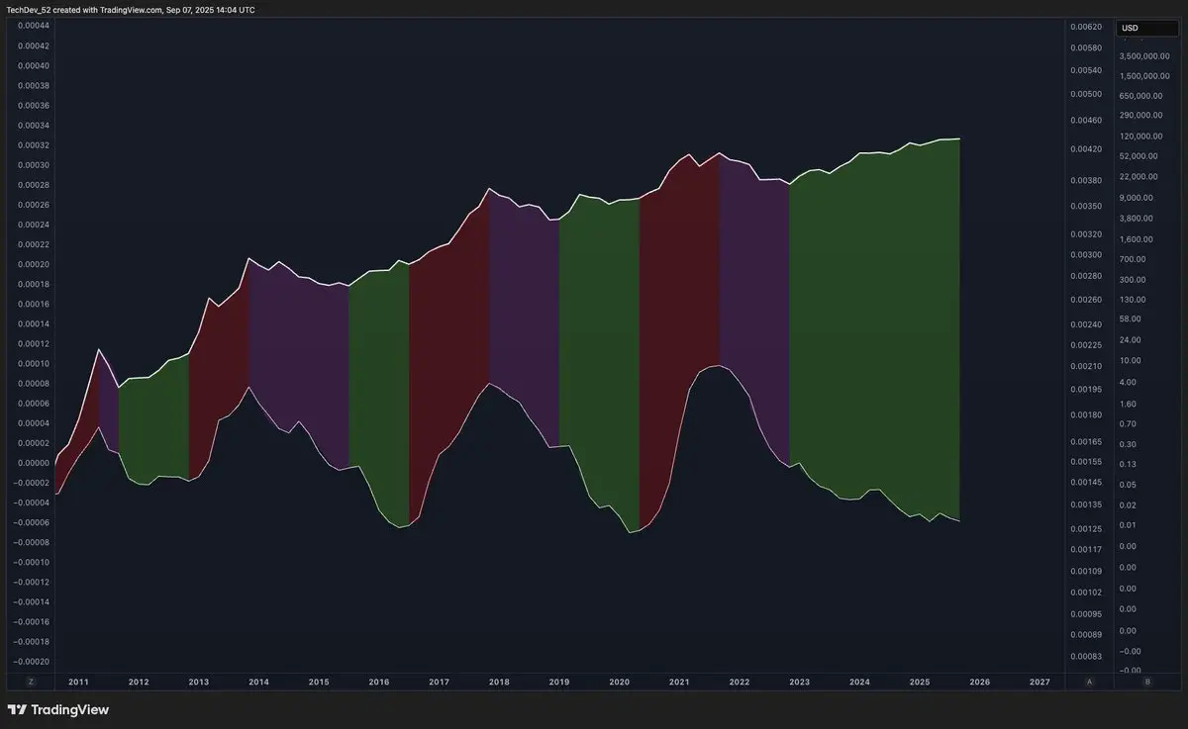Click 0.00083 on the middle-right price scale
The height and width of the screenshot is (729, 1188).
[x=1086, y=656]
